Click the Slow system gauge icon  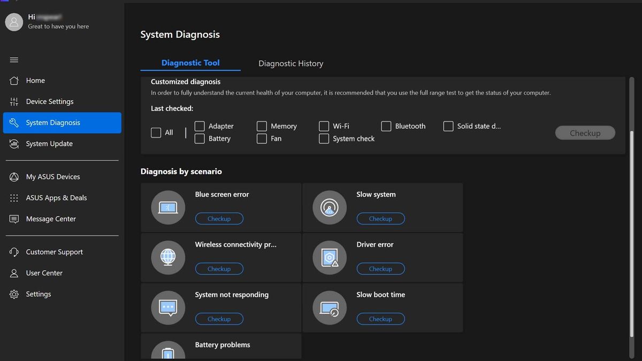pos(330,208)
